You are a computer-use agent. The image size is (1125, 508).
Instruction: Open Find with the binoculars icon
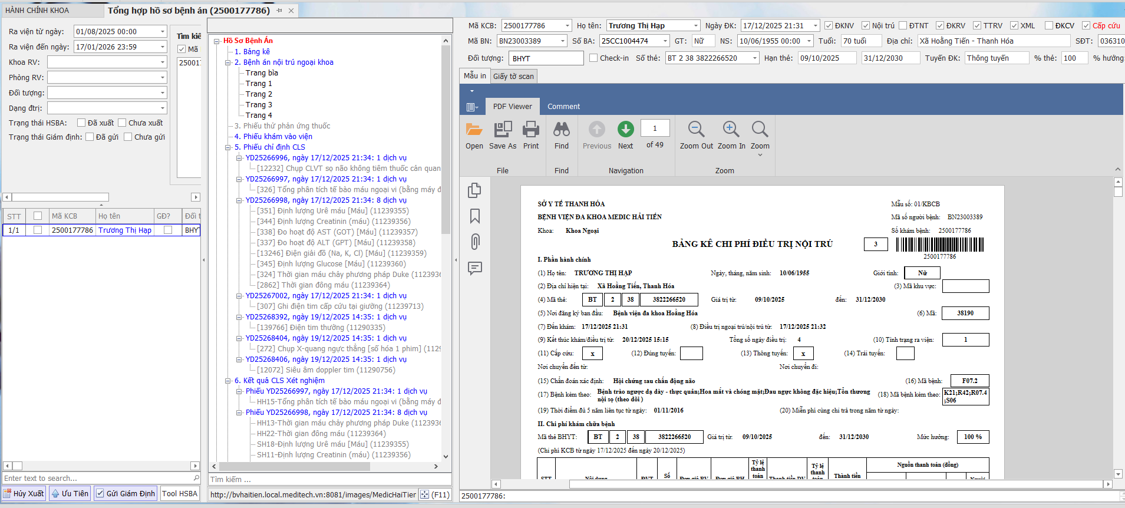pos(562,130)
